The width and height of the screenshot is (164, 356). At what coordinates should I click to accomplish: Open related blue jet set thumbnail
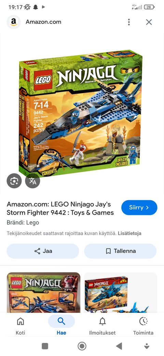pos(120,292)
